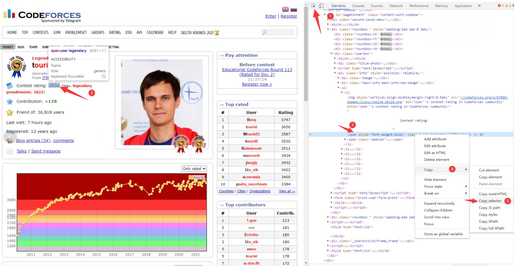Toggle the inspect element picker in DevTools

tap(314, 6)
